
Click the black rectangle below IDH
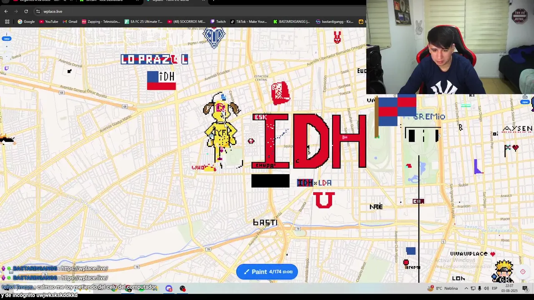tap(270, 181)
